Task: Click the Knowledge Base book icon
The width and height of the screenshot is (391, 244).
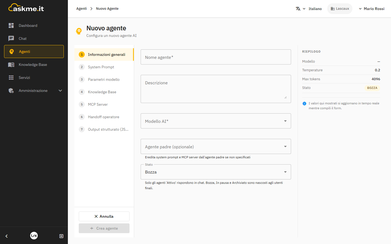Action: point(11,65)
